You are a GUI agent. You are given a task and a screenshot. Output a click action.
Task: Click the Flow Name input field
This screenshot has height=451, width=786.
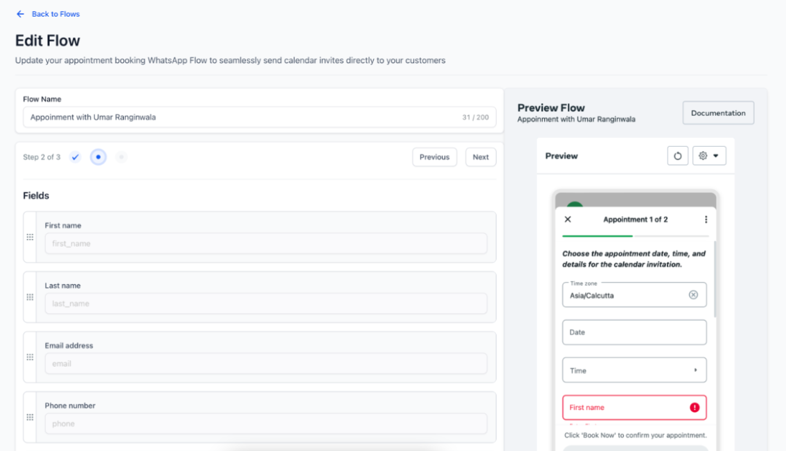click(242, 117)
